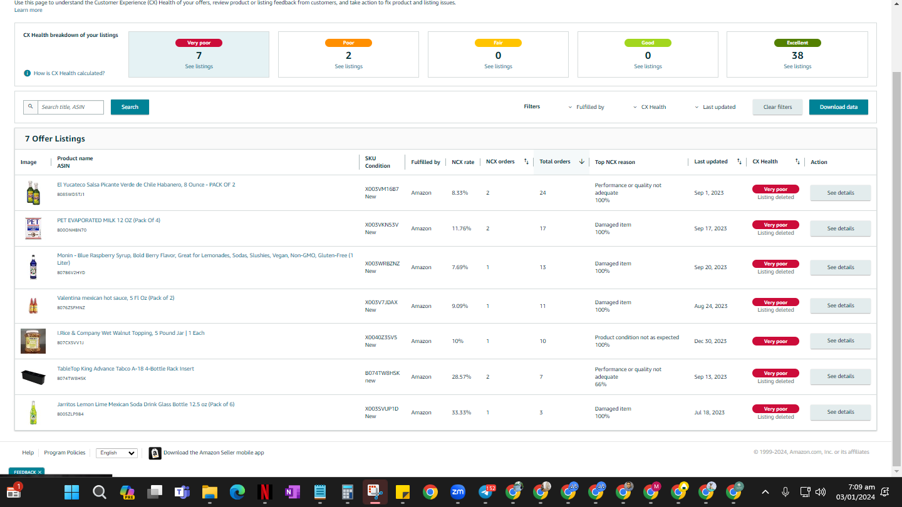Click the Amazon Seller mobile app icon
Viewport: 902px width, 507px height.
(155, 453)
